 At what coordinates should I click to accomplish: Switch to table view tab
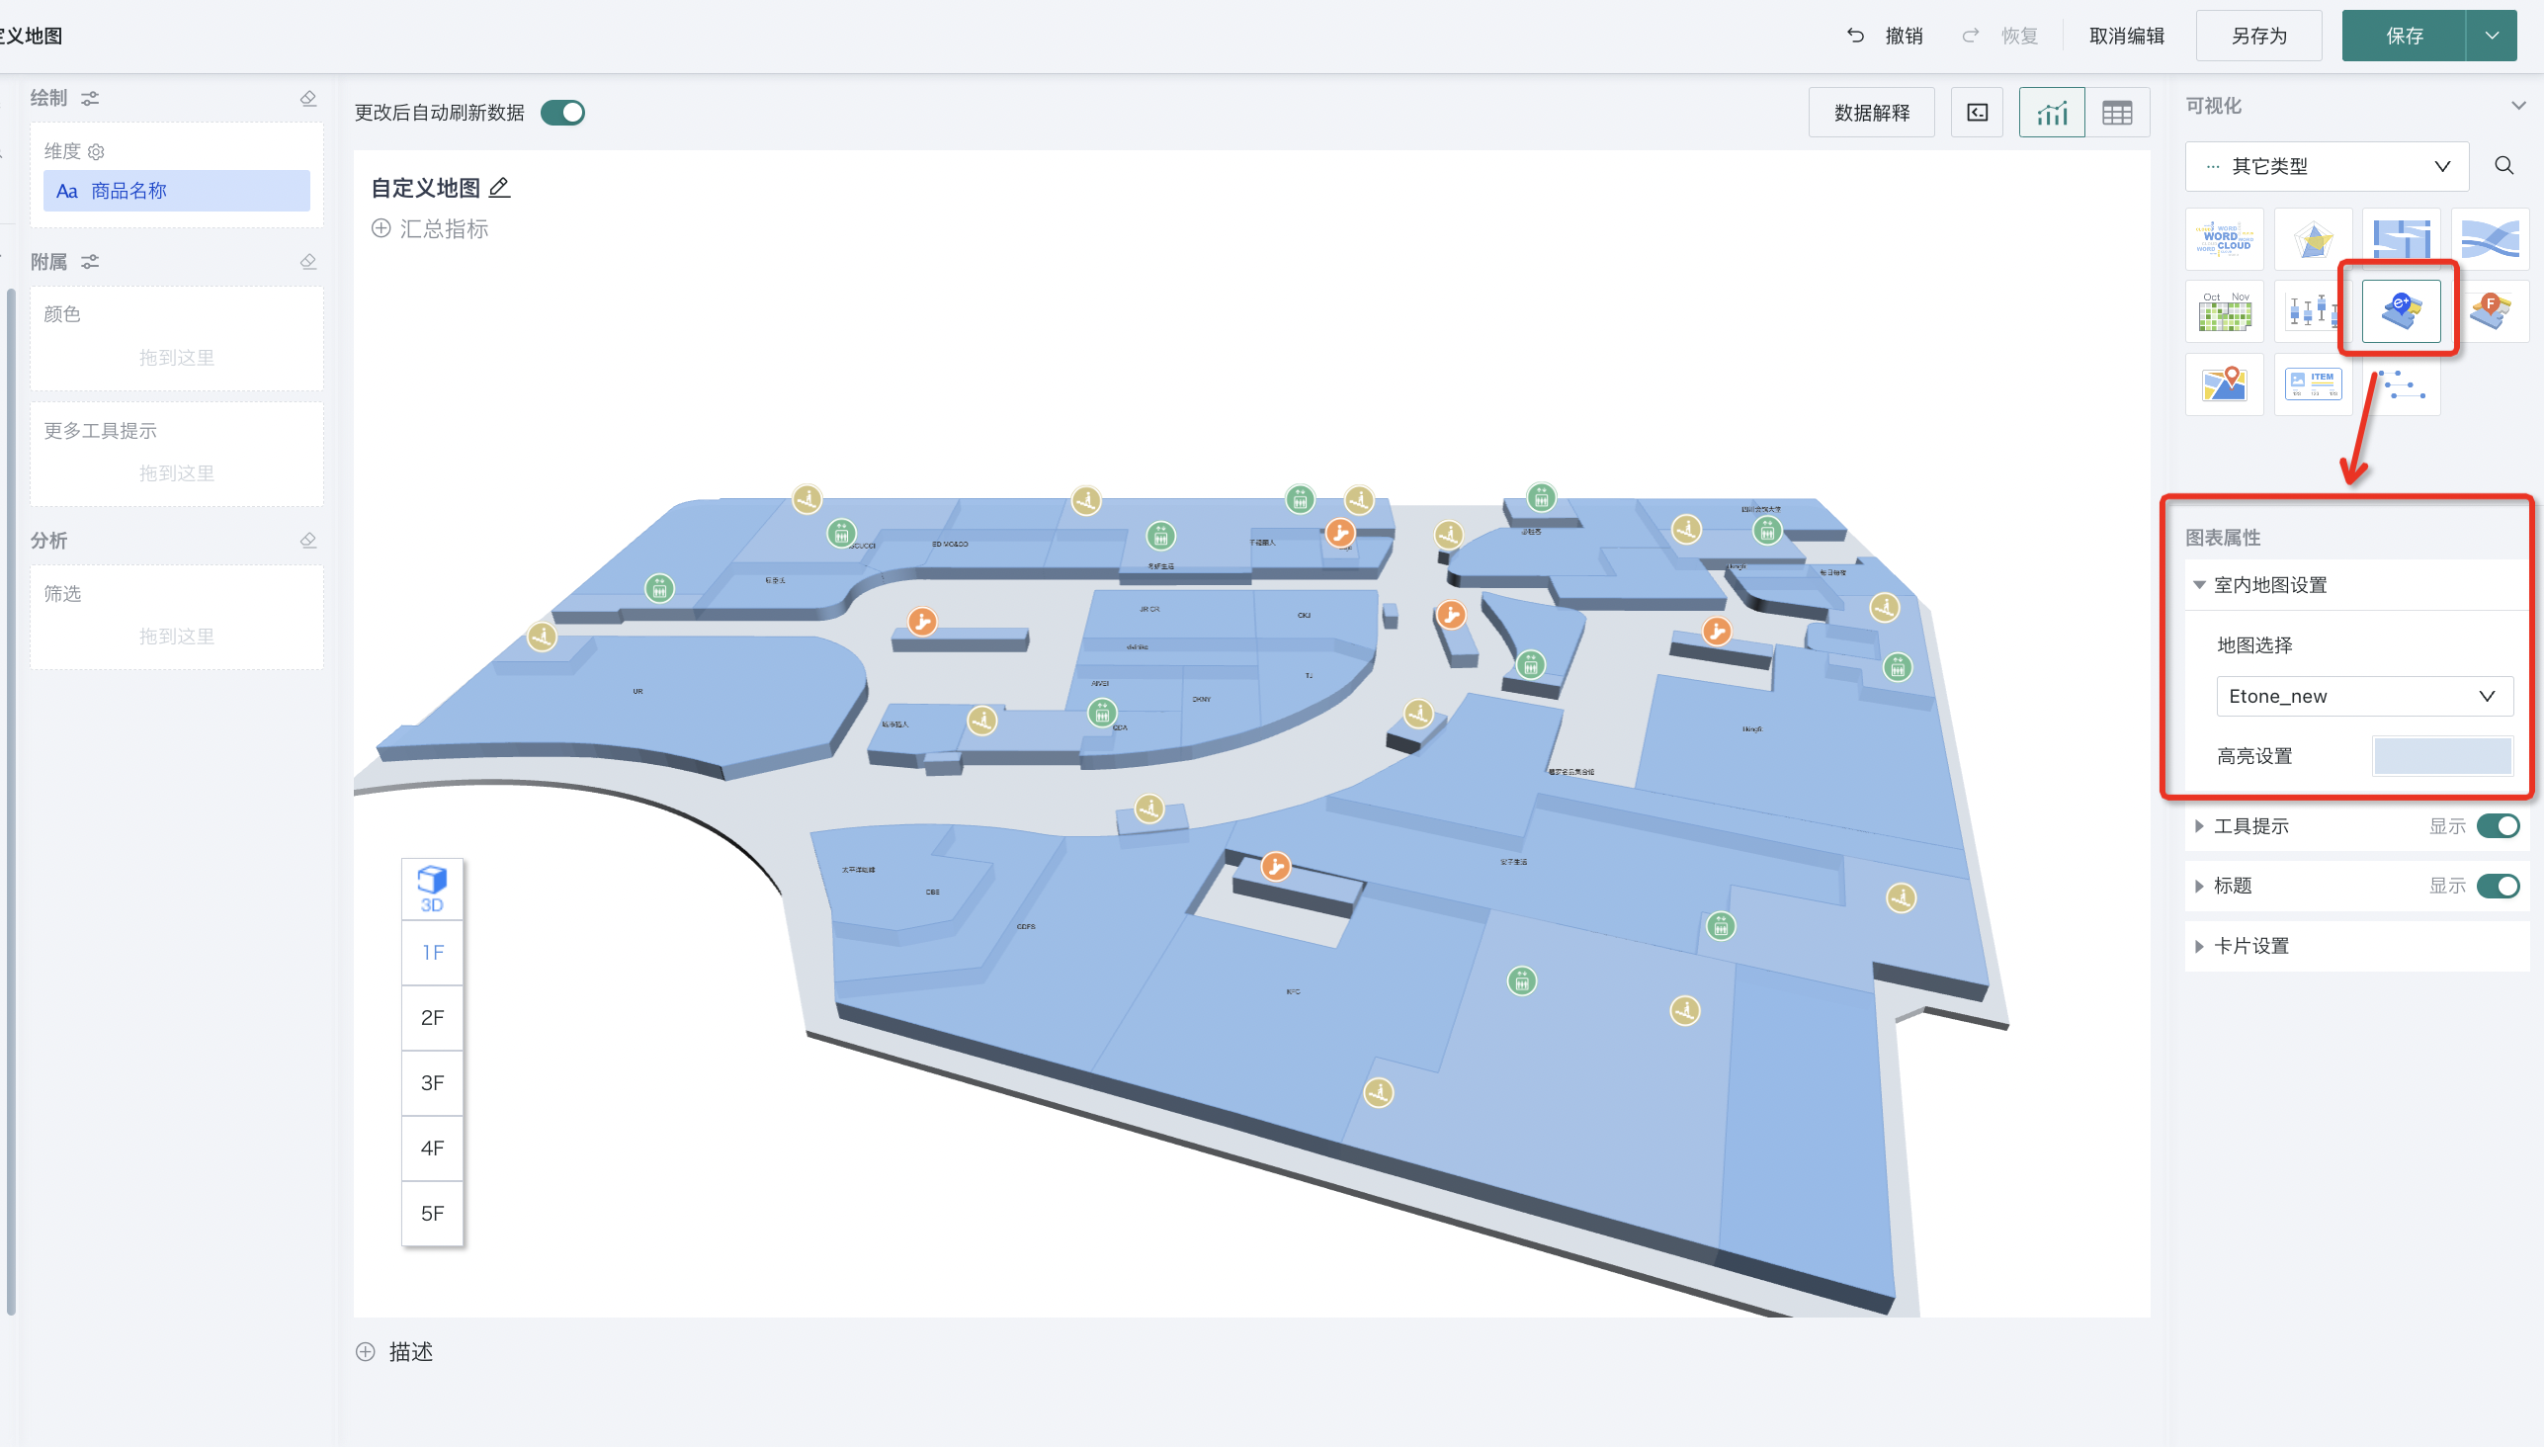click(x=2117, y=113)
